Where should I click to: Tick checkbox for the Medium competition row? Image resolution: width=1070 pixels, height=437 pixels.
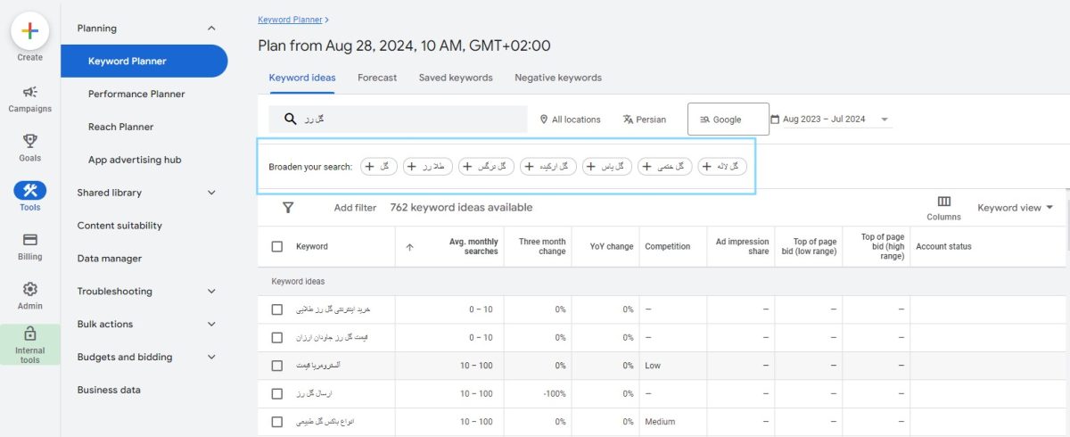[x=277, y=422]
